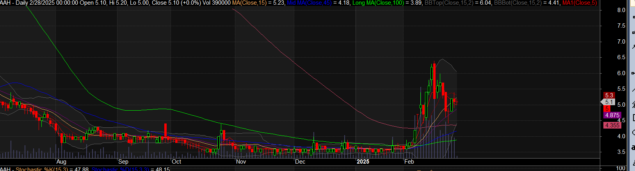
Task: Click the AAH ticker symbol in title
Action: [x=5, y=3]
